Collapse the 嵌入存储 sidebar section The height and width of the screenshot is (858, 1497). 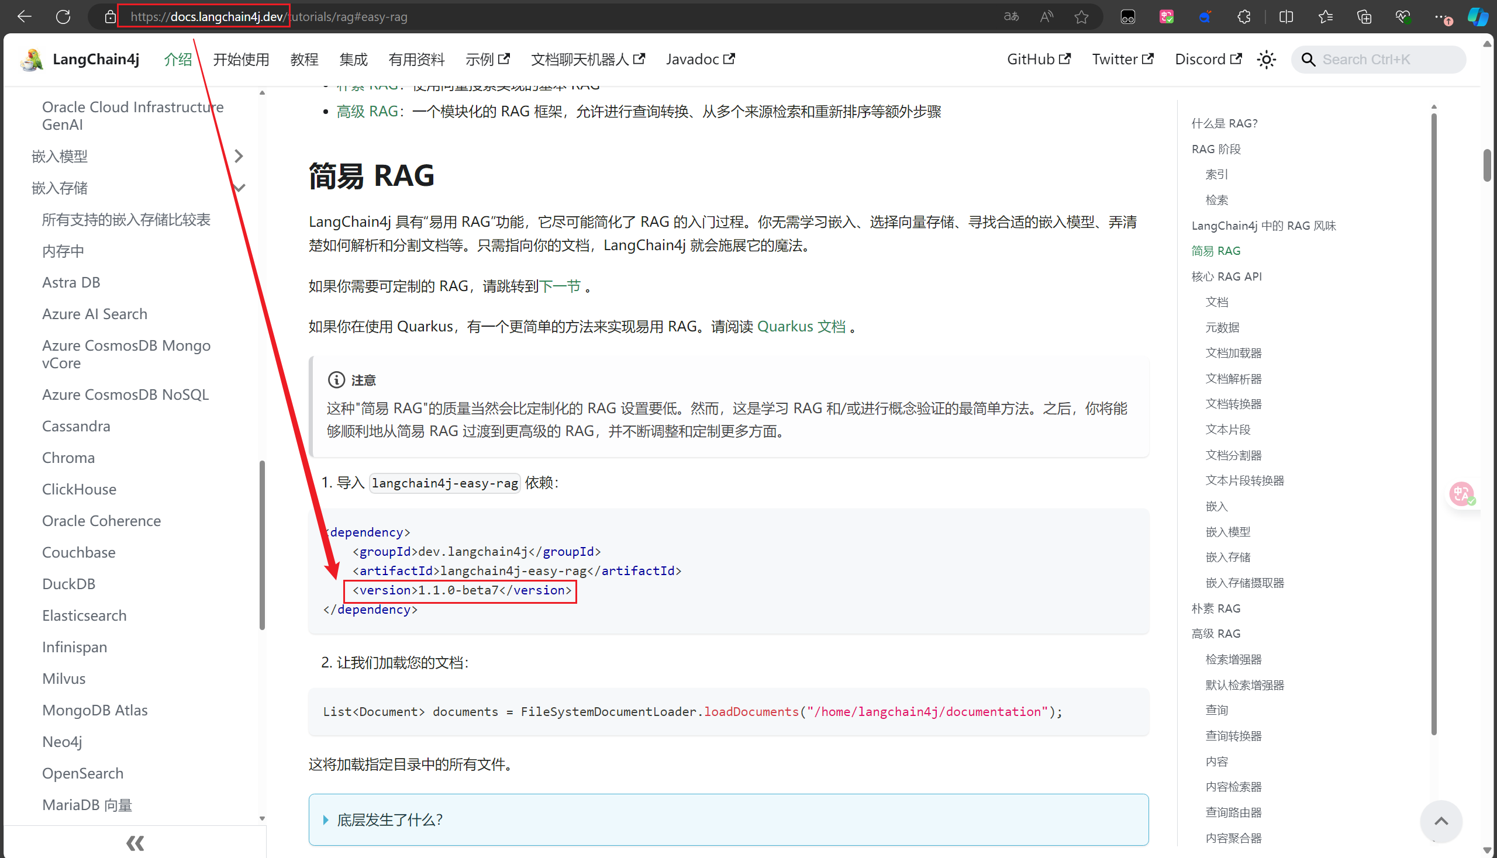pos(239,188)
